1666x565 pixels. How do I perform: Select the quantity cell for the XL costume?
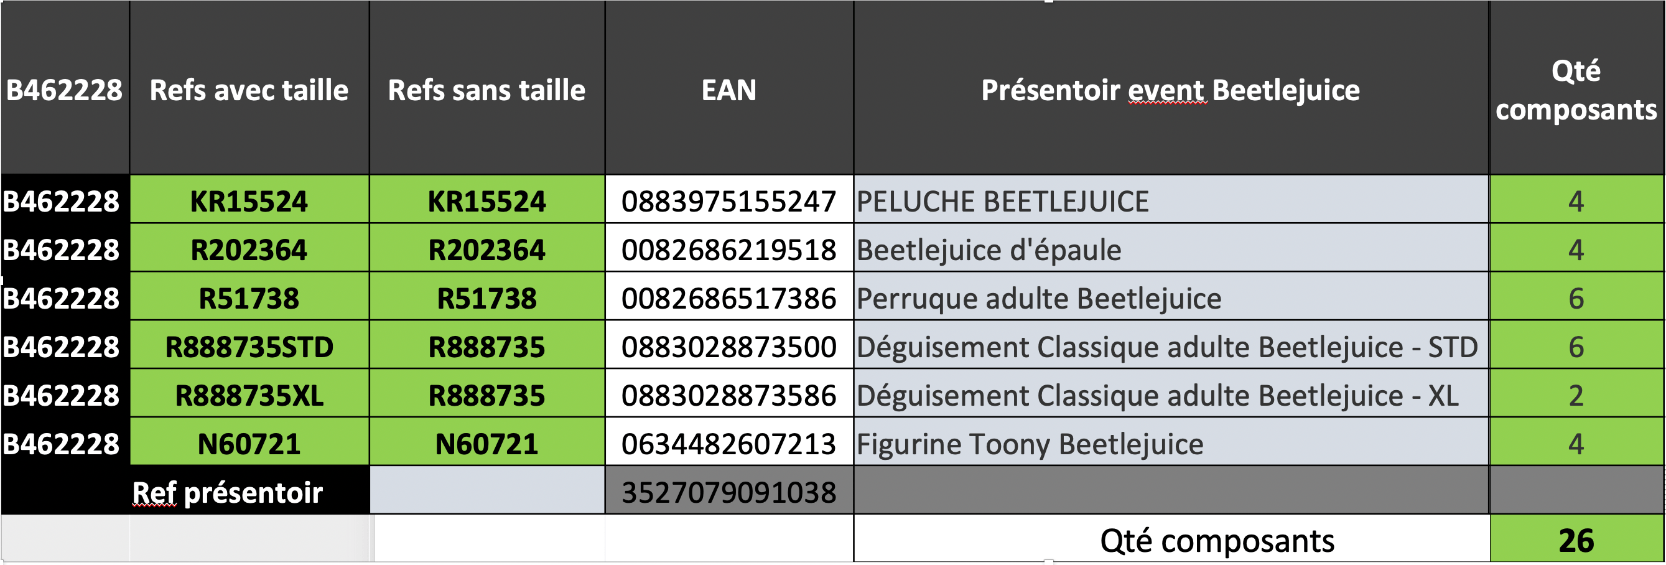(1575, 395)
